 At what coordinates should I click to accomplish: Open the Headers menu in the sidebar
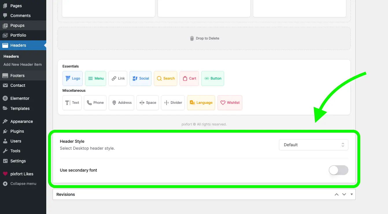point(17,45)
